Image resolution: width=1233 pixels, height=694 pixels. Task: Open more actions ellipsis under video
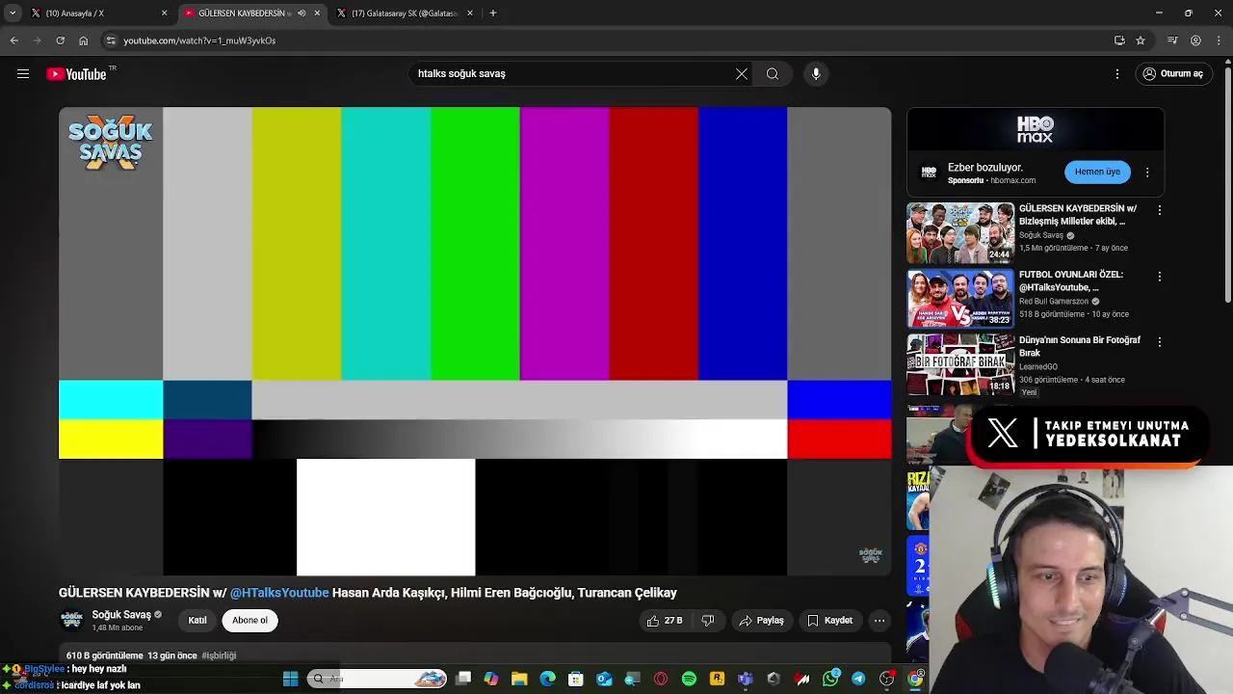[879, 621]
